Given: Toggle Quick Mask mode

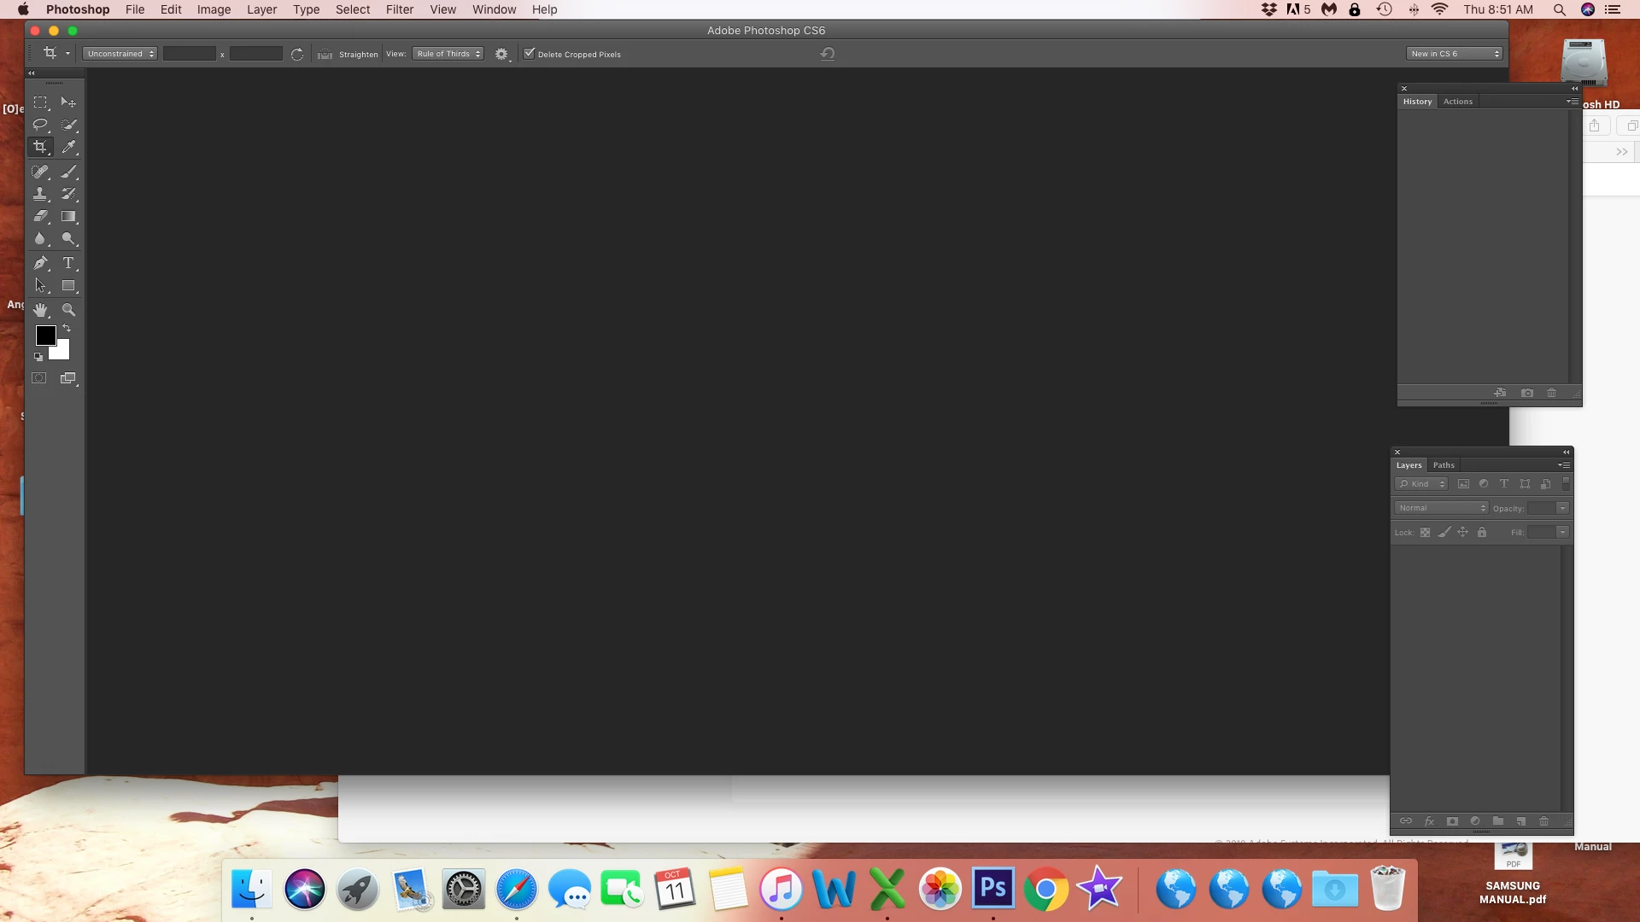Looking at the screenshot, I should tap(39, 378).
